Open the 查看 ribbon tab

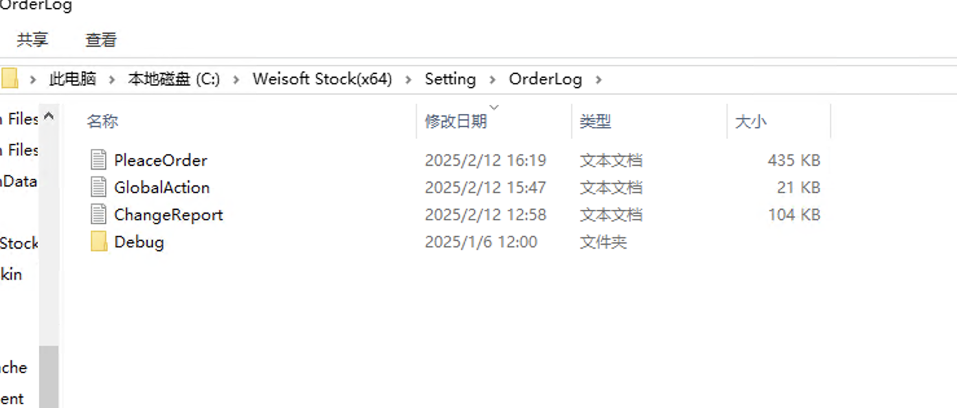(x=101, y=40)
